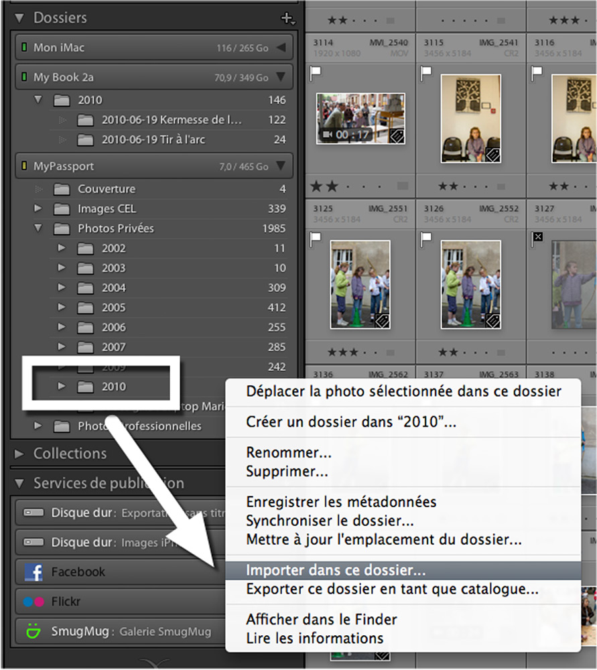Select the 2004 folder icon
Viewport: 597px width, 670px height.
click(x=86, y=288)
